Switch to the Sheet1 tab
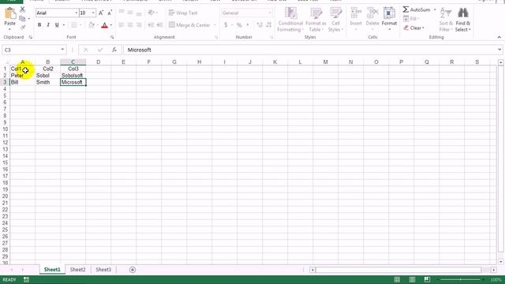 point(52,270)
